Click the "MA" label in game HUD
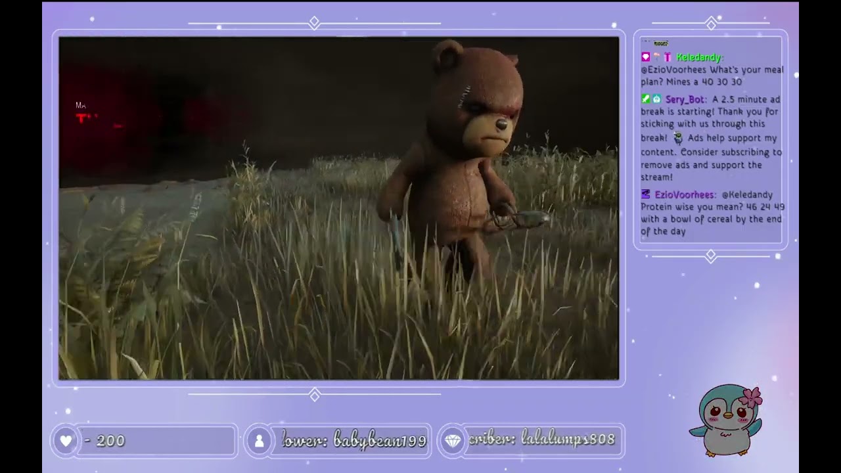 pyautogui.click(x=80, y=105)
